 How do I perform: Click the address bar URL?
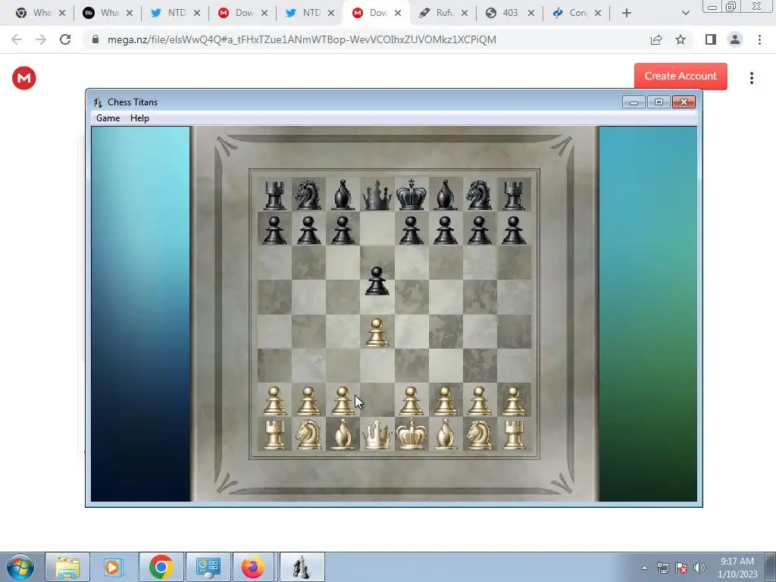pyautogui.click(x=302, y=39)
